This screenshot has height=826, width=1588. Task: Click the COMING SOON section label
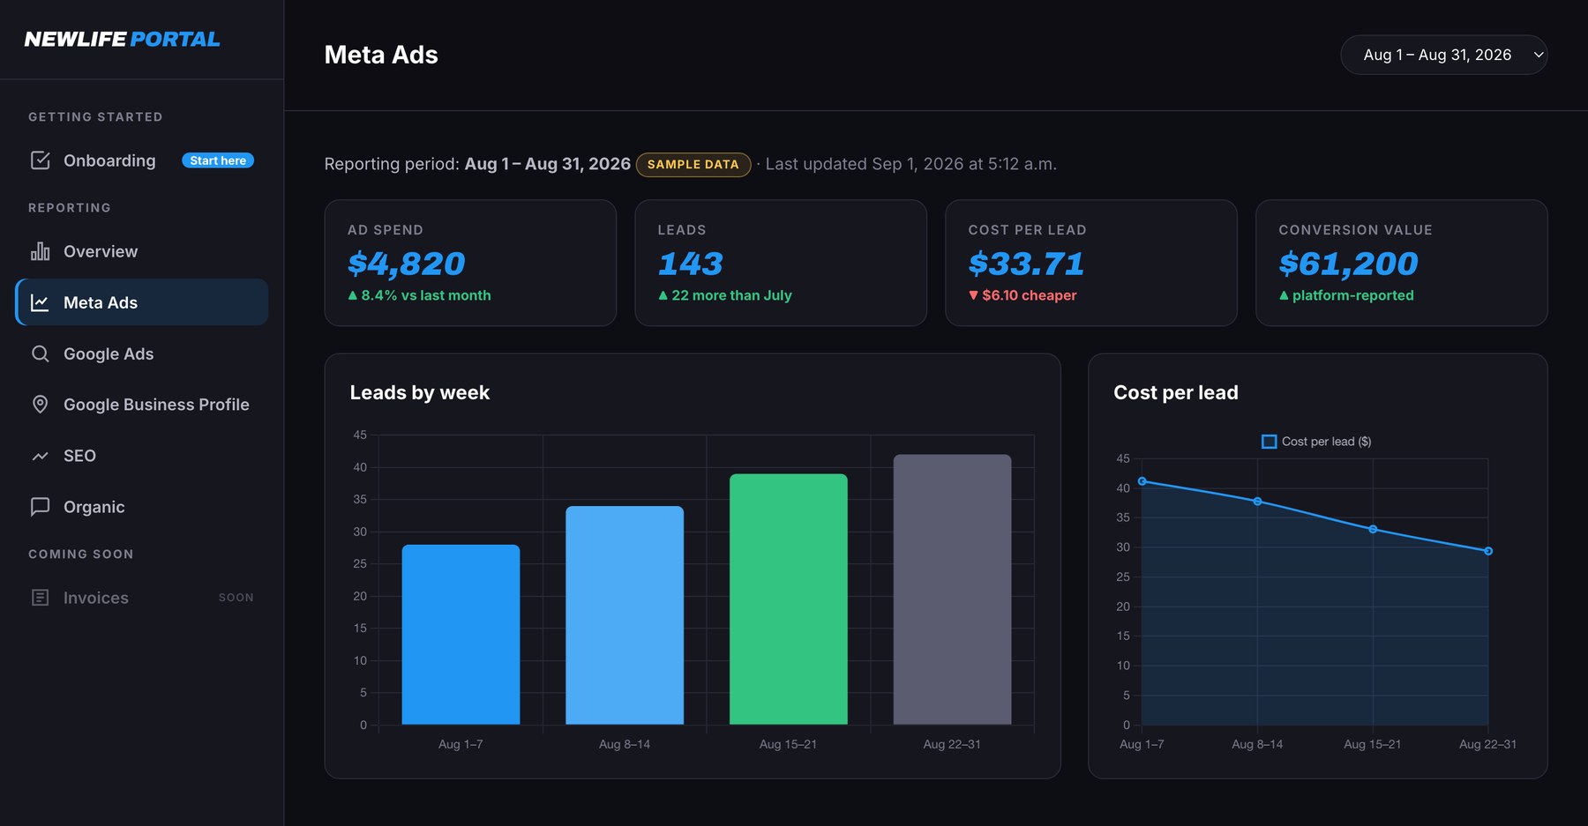tap(81, 554)
